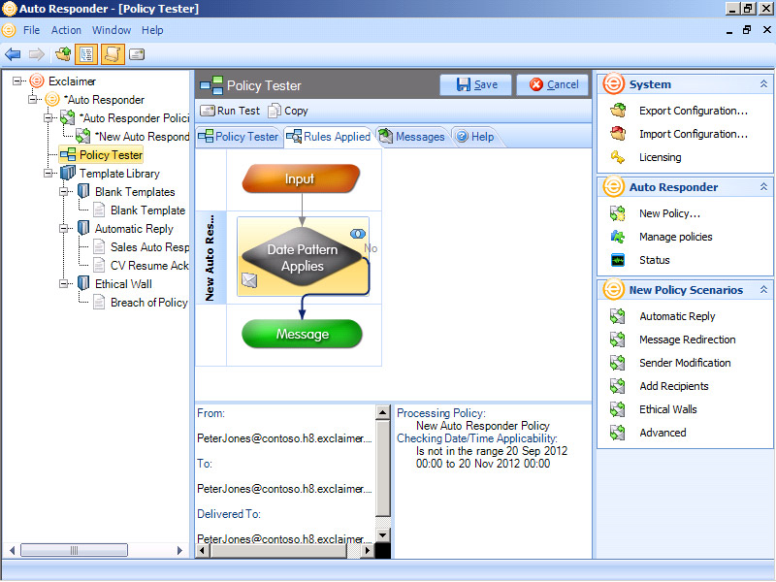Click the New Policy icon
Viewport: 776px width, 582px height.
click(x=618, y=213)
